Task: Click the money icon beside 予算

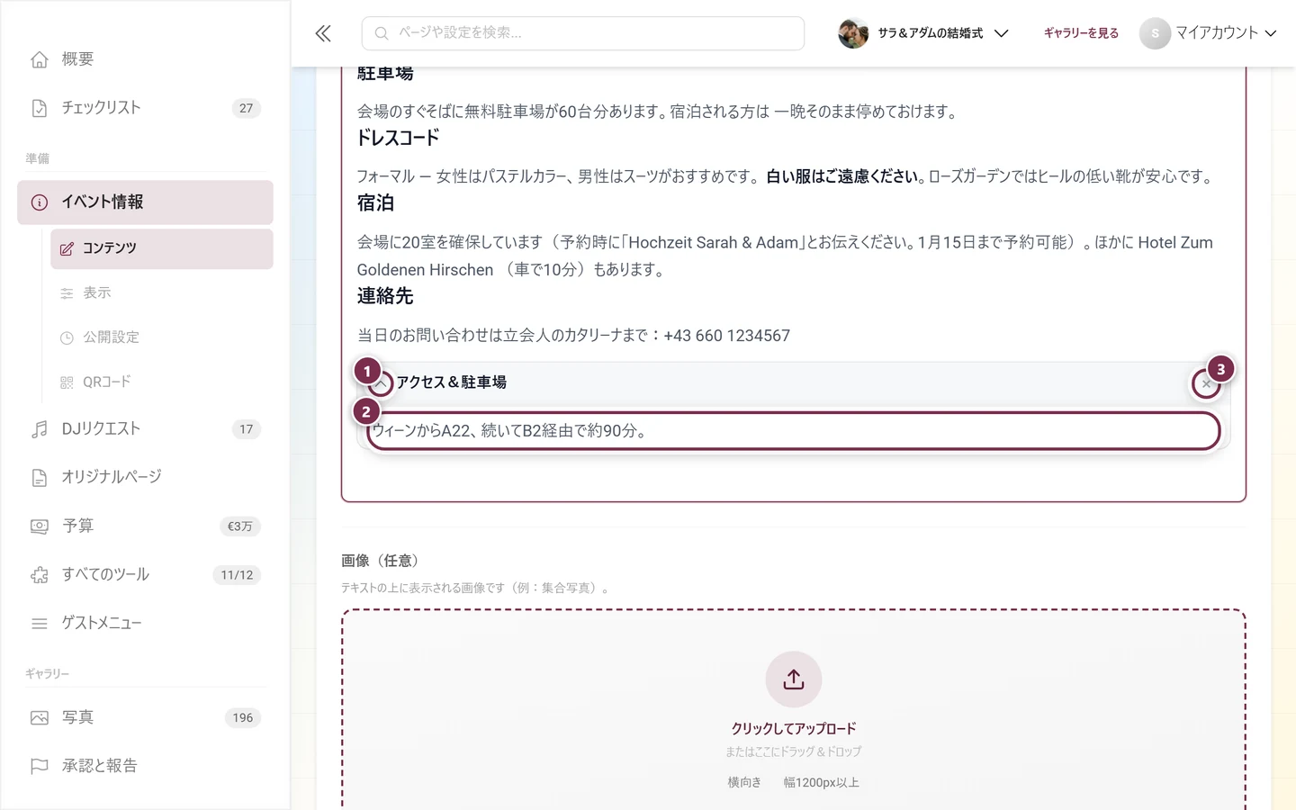Action: [40, 526]
